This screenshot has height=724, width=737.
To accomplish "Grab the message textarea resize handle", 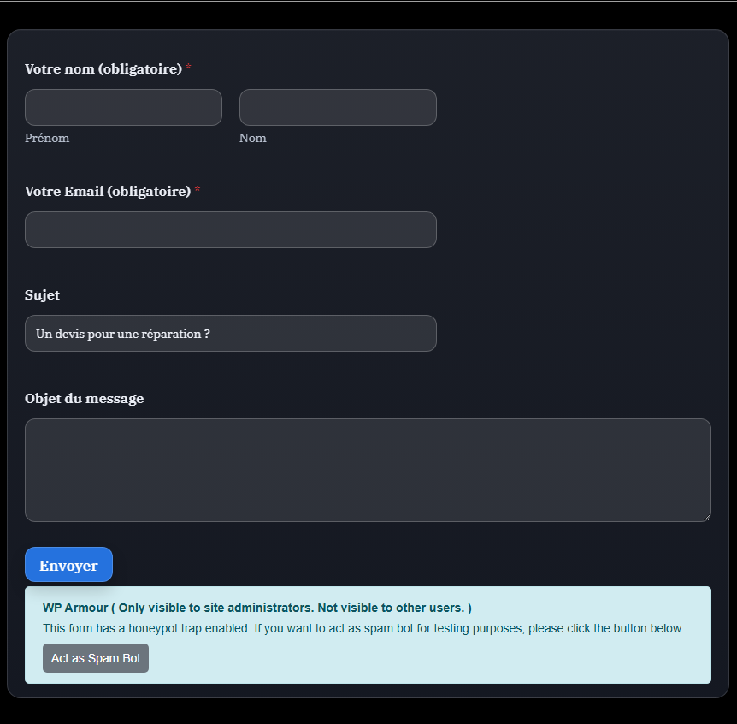I will (705, 516).
